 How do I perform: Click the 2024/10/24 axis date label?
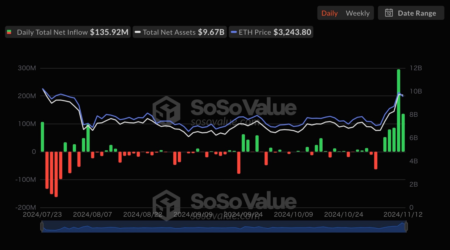[344, 214]
